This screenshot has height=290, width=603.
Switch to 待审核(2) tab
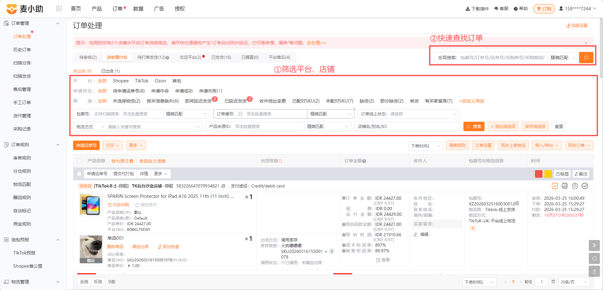(x=88, y=57)
